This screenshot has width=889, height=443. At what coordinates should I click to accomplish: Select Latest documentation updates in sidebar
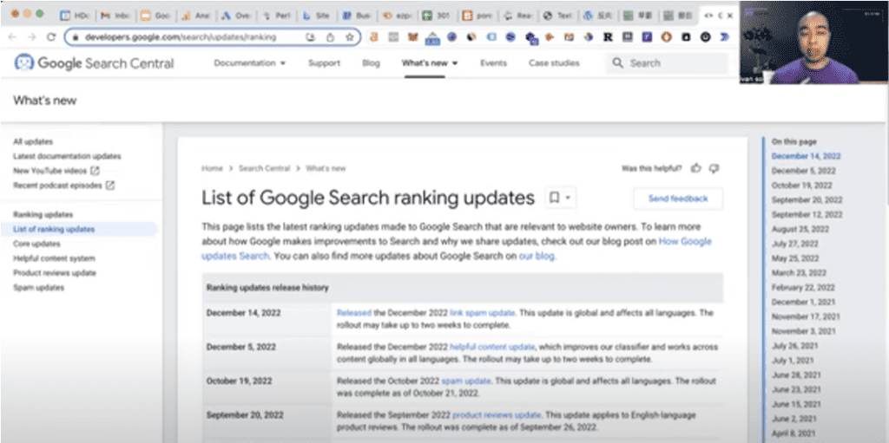point(67,156)
